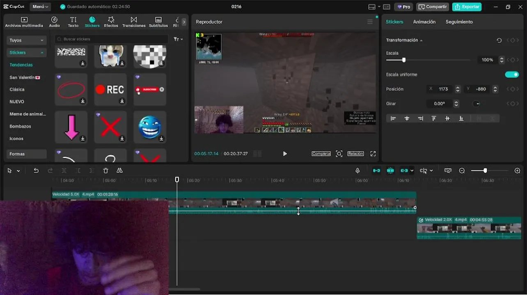Click the record voiceover microphone
The height and width of the screenshot is (295, 527).
click(357, 170)
